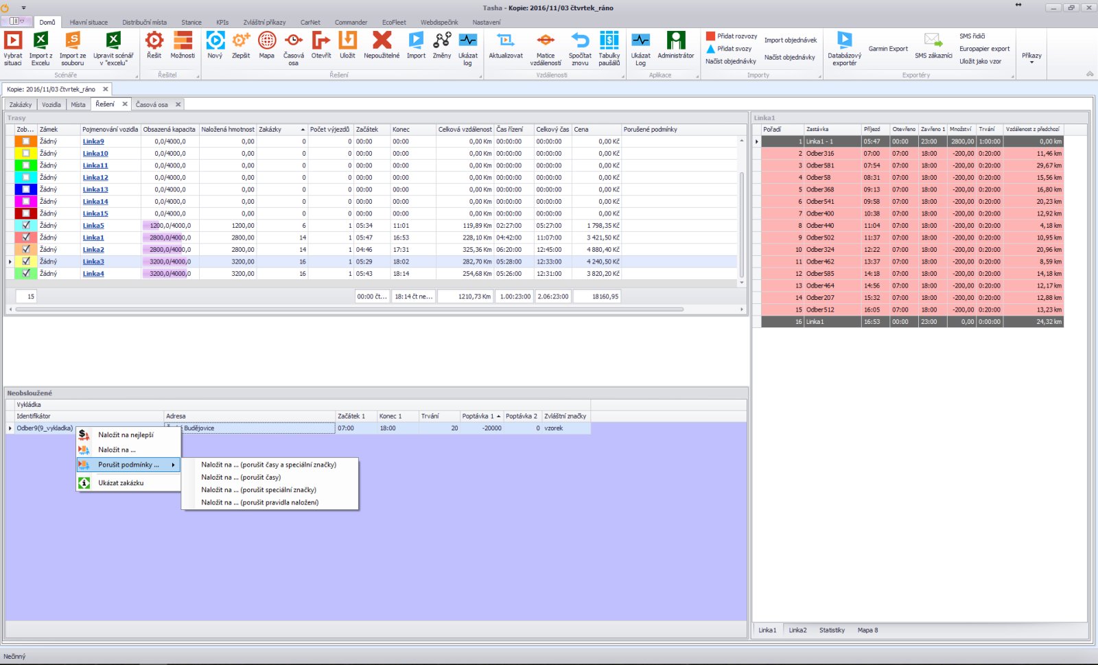
Task: Create a new solution with Nový
Action: click(215, 40)
